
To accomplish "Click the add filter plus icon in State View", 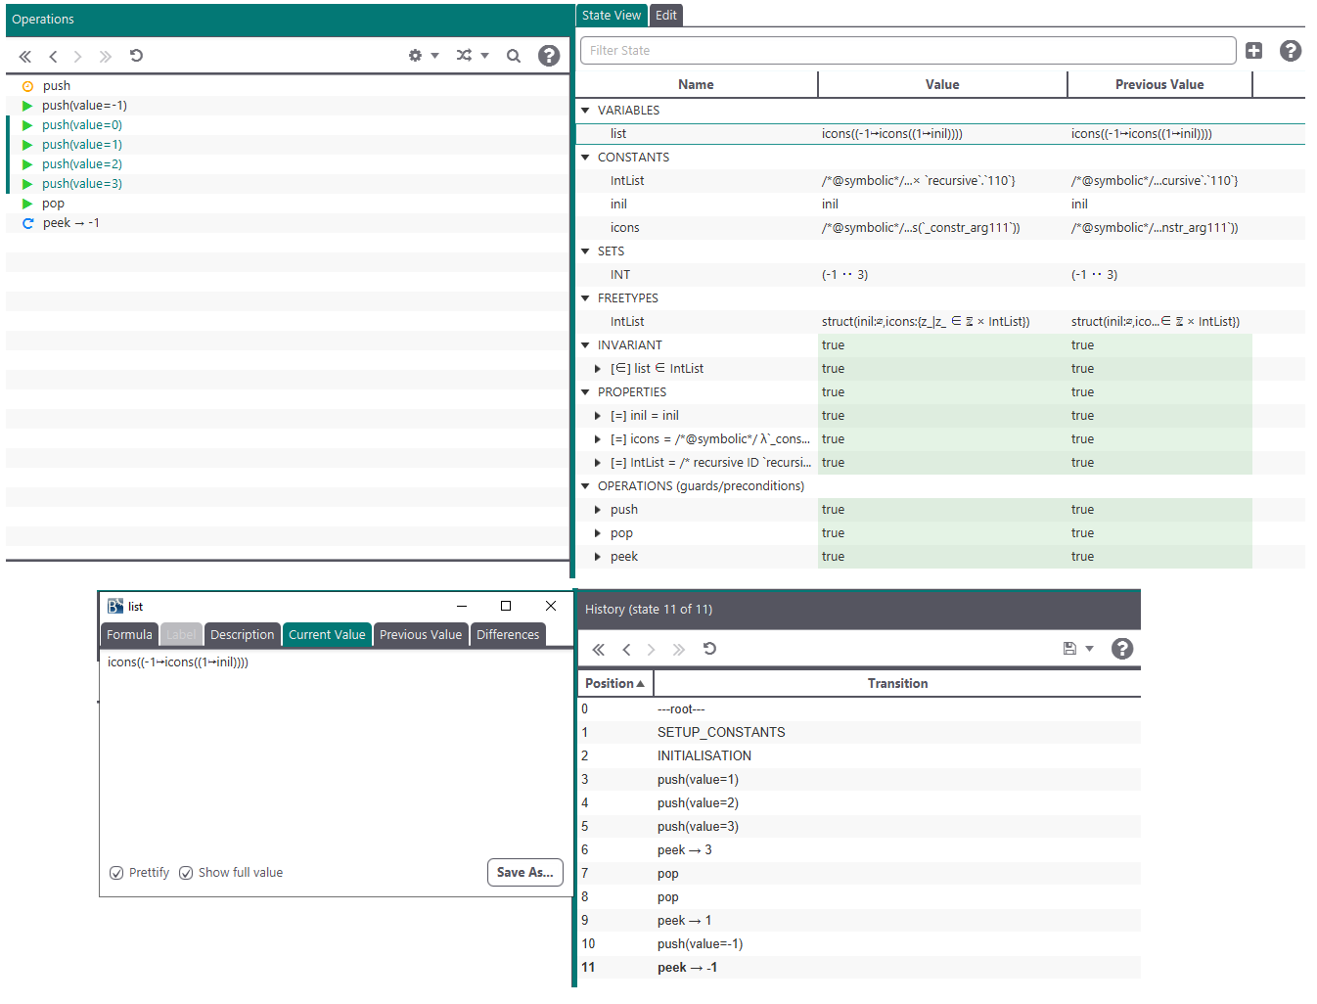I will 1253,51.
